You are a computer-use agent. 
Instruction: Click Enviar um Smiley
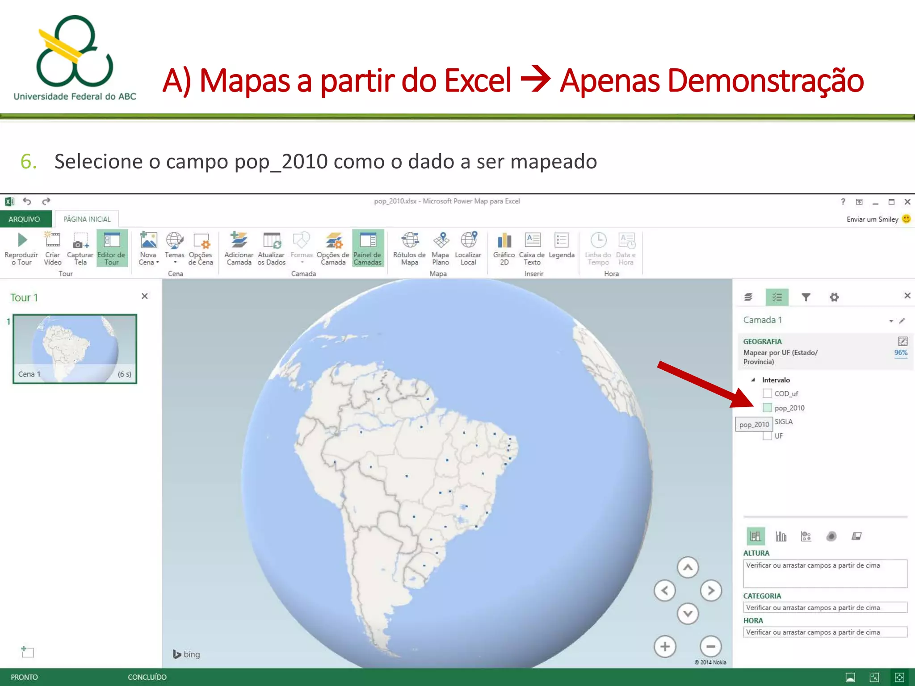pos(878,219)
